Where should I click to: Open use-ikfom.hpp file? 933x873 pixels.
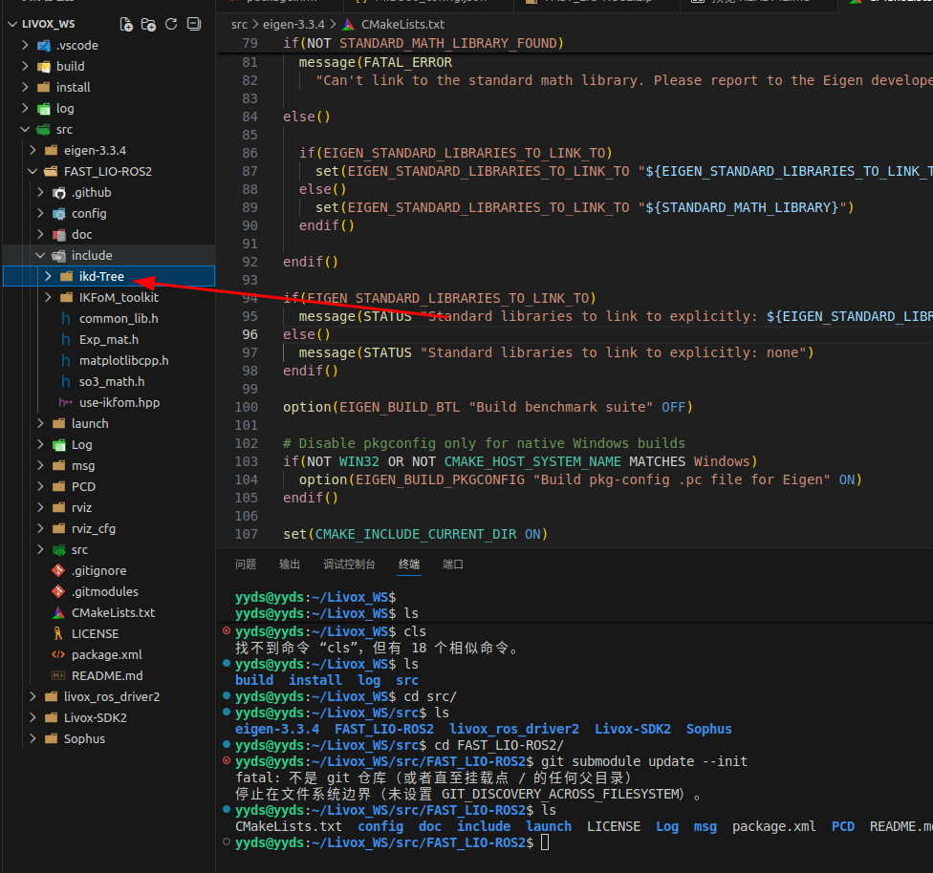click(x=119, y=403)
